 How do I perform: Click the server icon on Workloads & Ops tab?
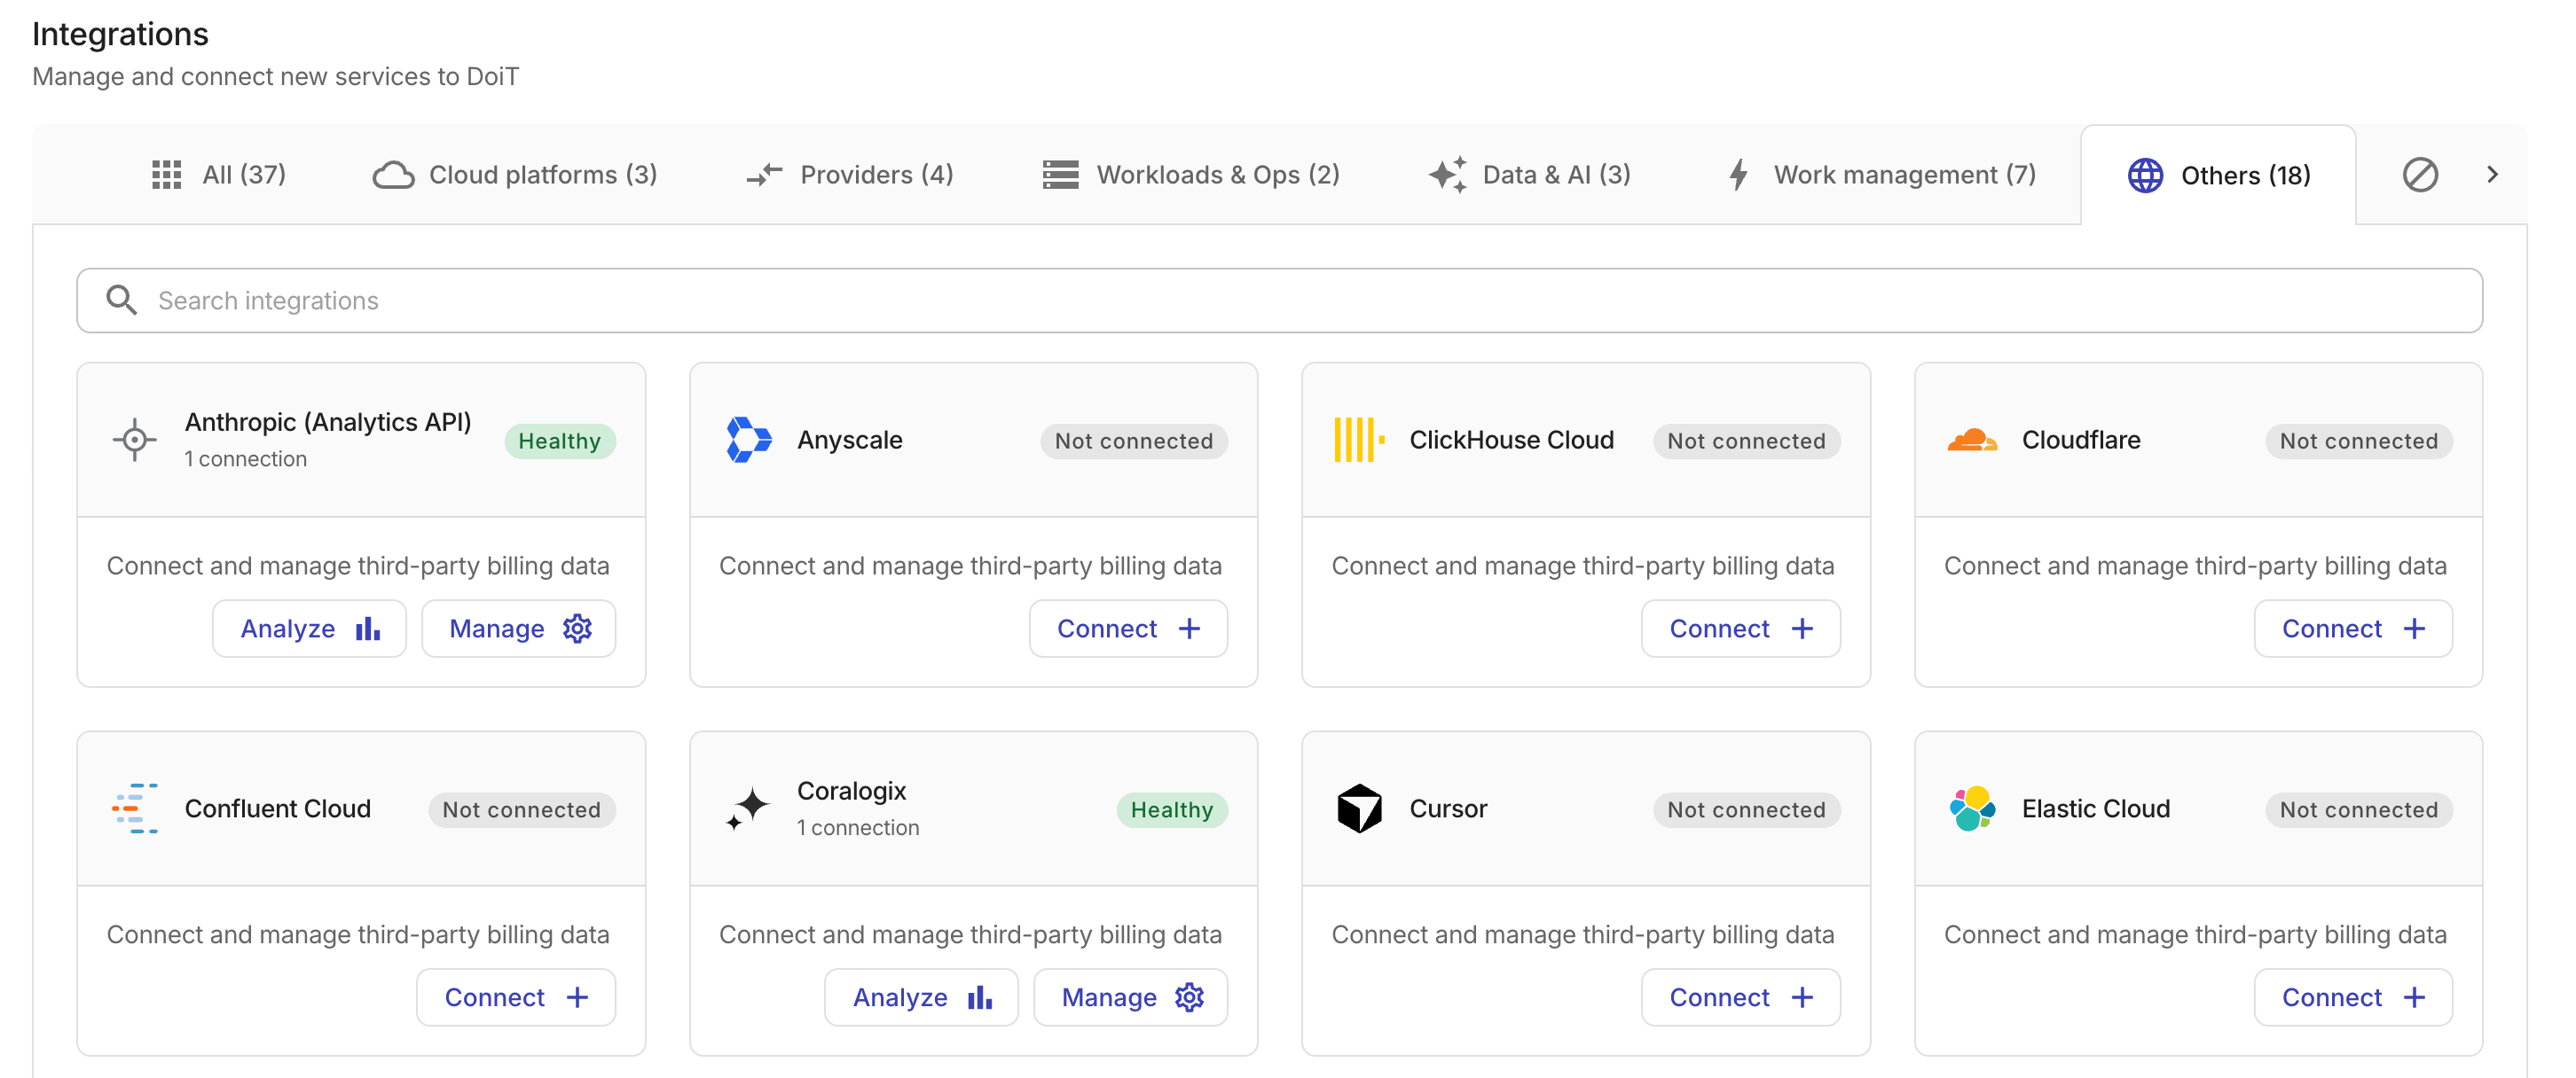click(1060, 175)
